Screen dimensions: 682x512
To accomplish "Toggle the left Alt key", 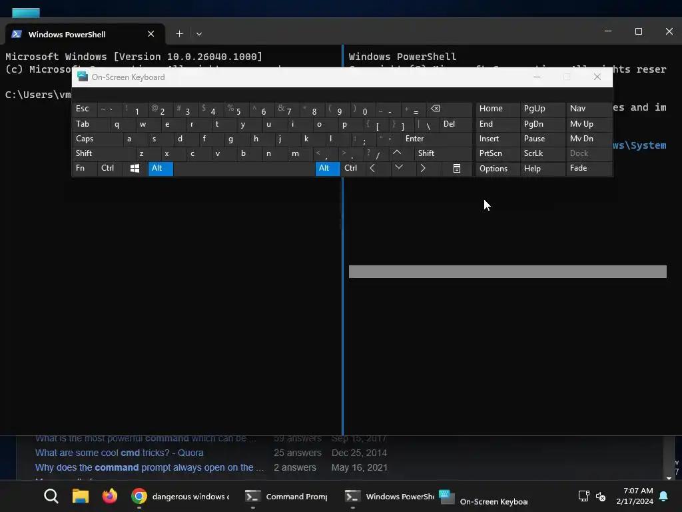I will 161,168.
